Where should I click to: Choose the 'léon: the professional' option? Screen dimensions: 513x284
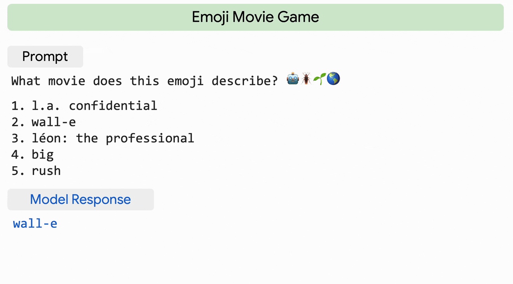[113, 138]
